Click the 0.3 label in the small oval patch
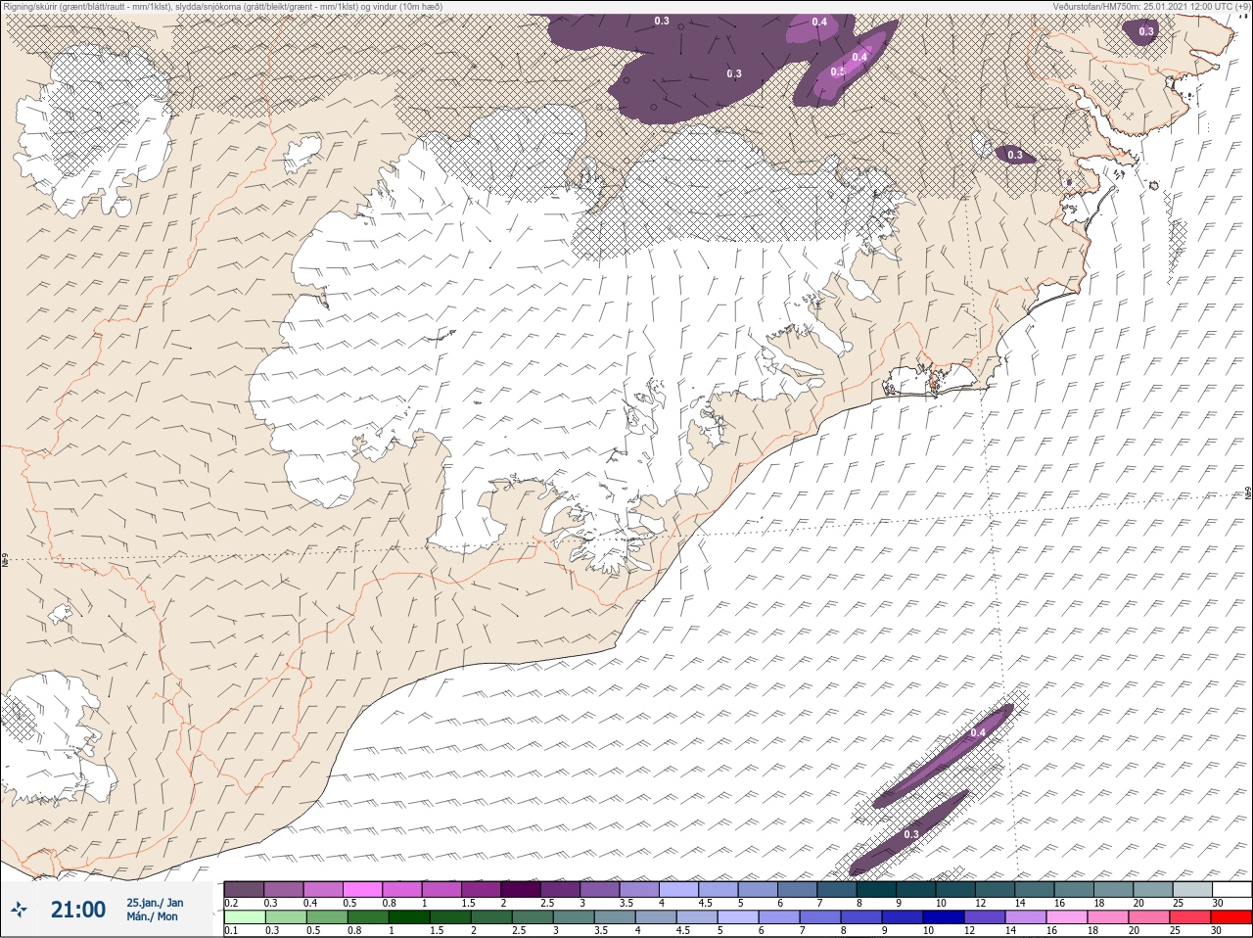 pos(1015,155)
